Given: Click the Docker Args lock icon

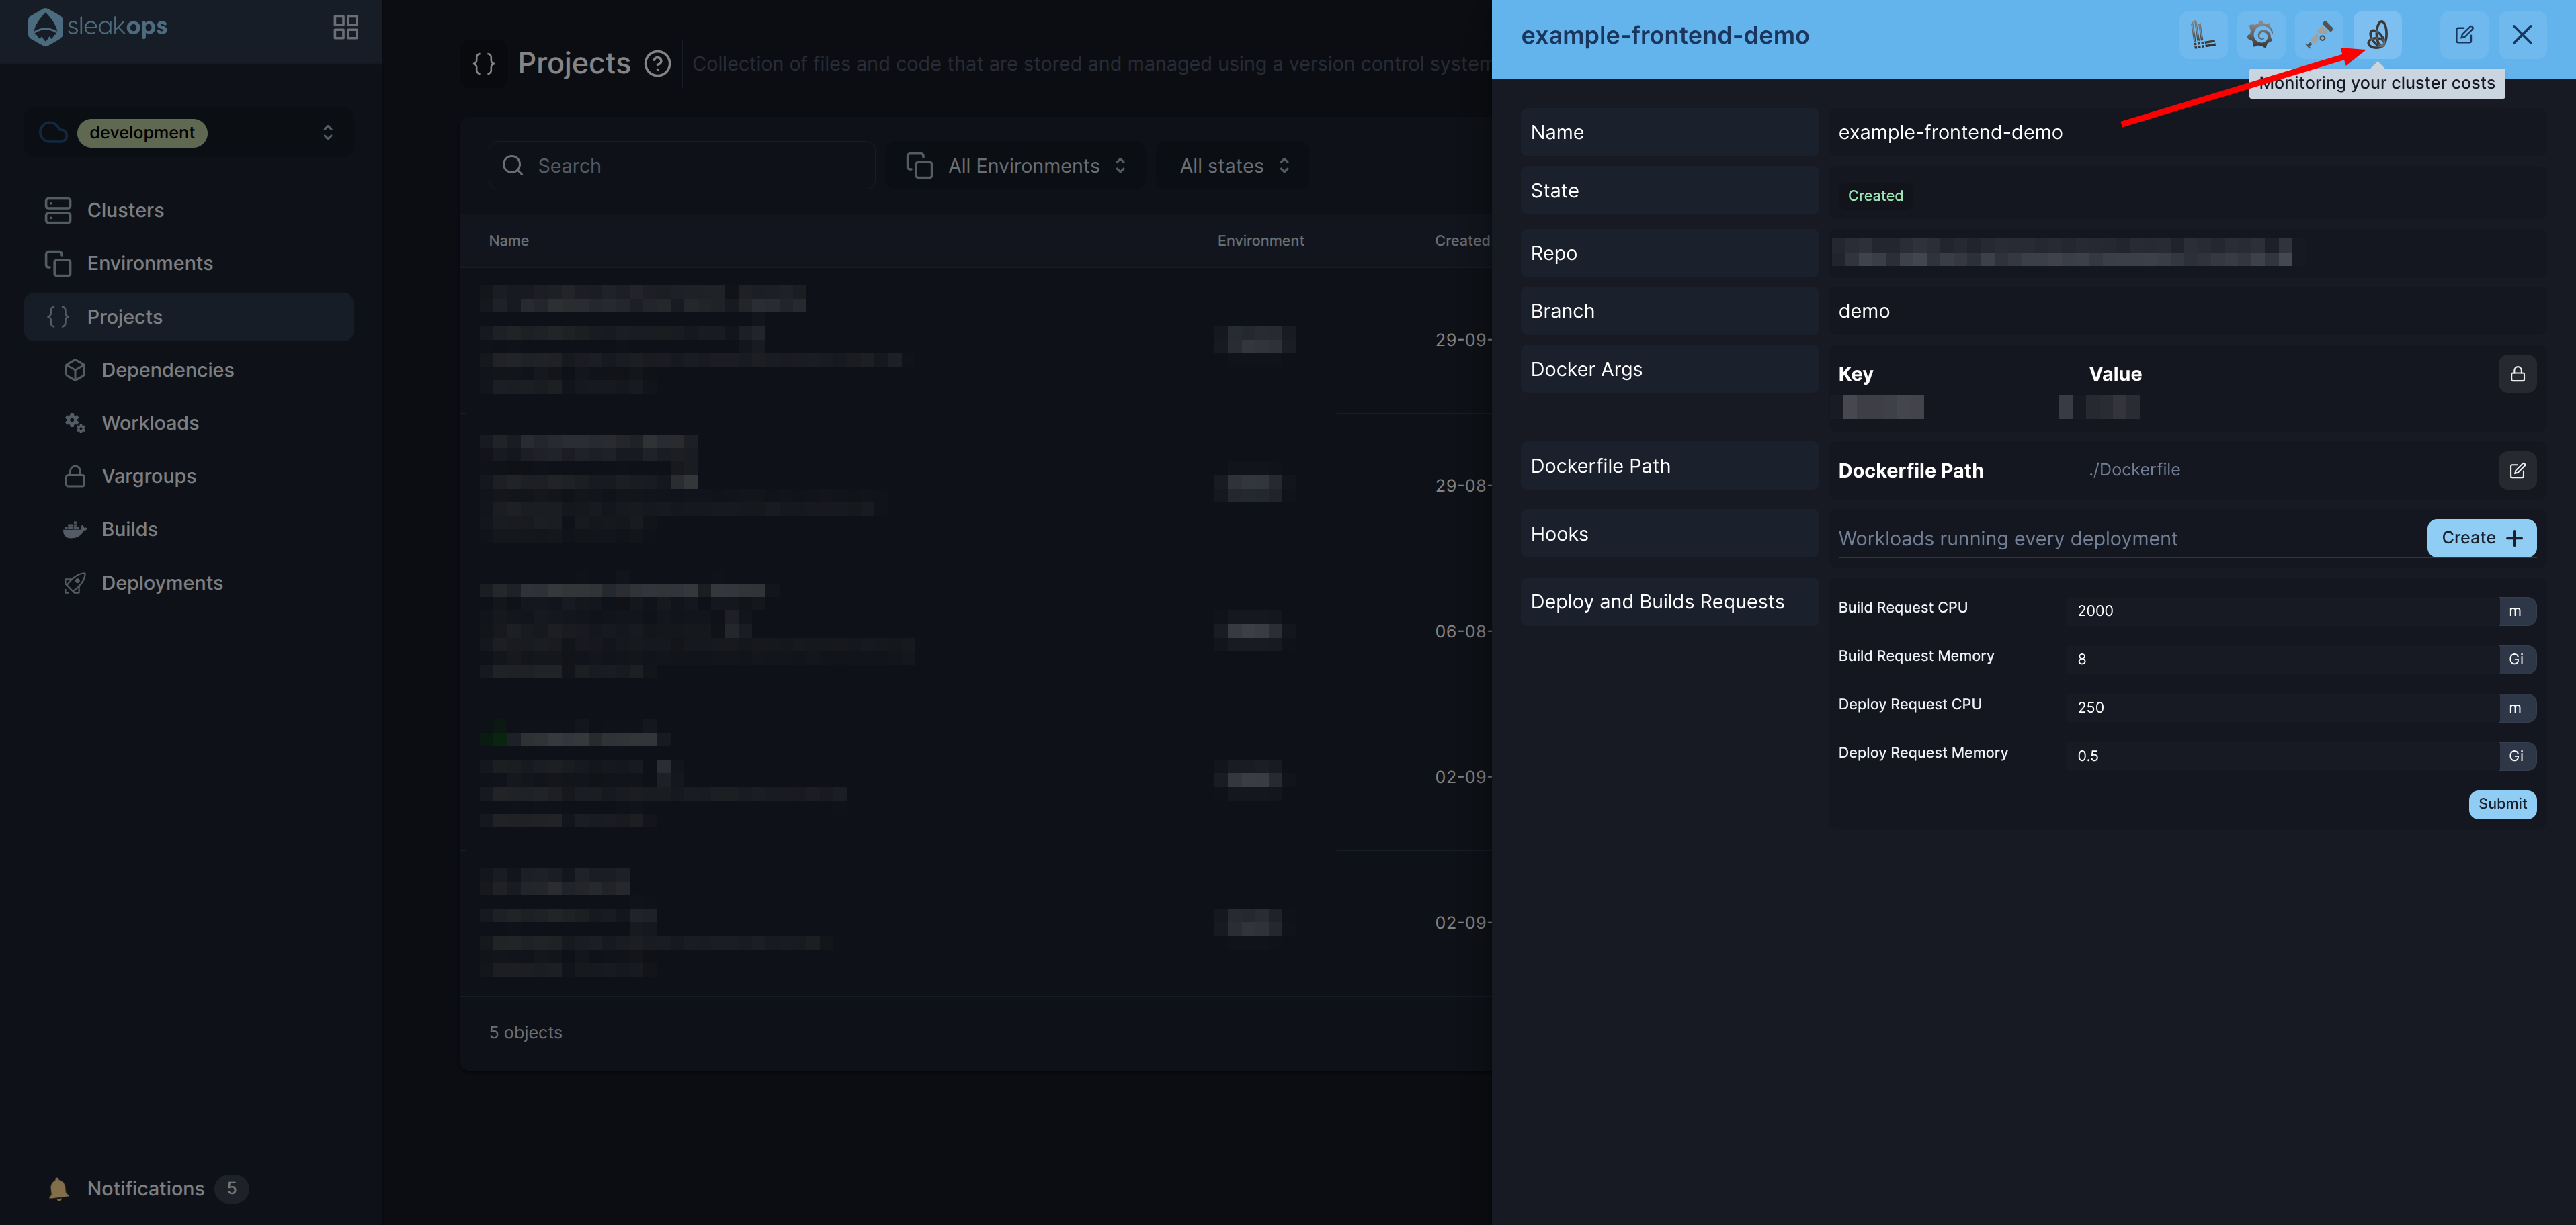Looking at the screenshot, I should 2517,373.
